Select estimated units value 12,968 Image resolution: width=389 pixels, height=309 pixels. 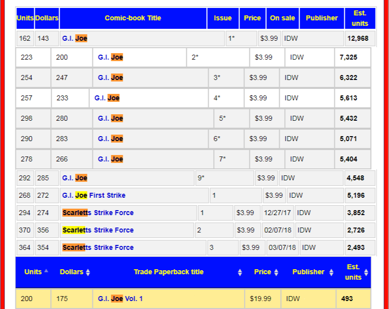click(x=358, y=38)
